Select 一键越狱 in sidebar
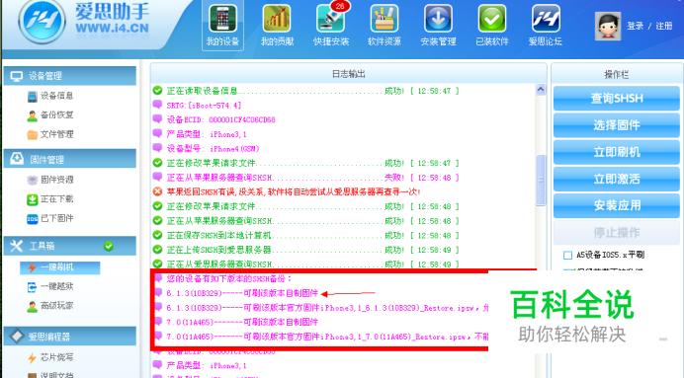Image resolution: width=684 pixels, height=378 pixels. (x=50, y=286)
